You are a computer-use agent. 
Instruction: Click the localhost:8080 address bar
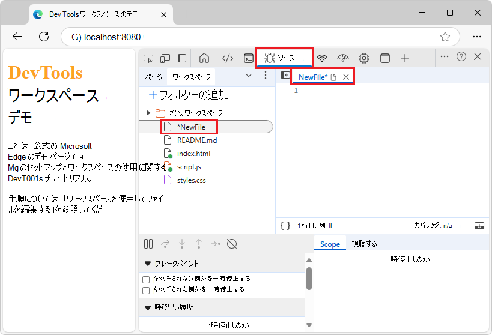click(x=261, y=37)
